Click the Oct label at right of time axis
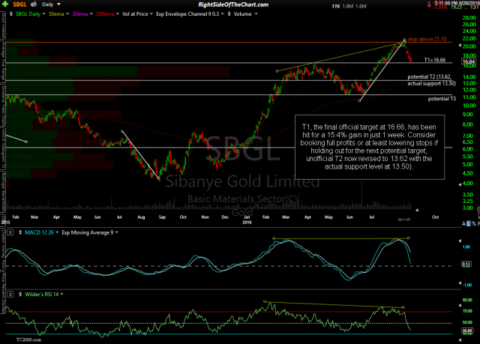Screen dimensions: 480x344 (435, 217)
